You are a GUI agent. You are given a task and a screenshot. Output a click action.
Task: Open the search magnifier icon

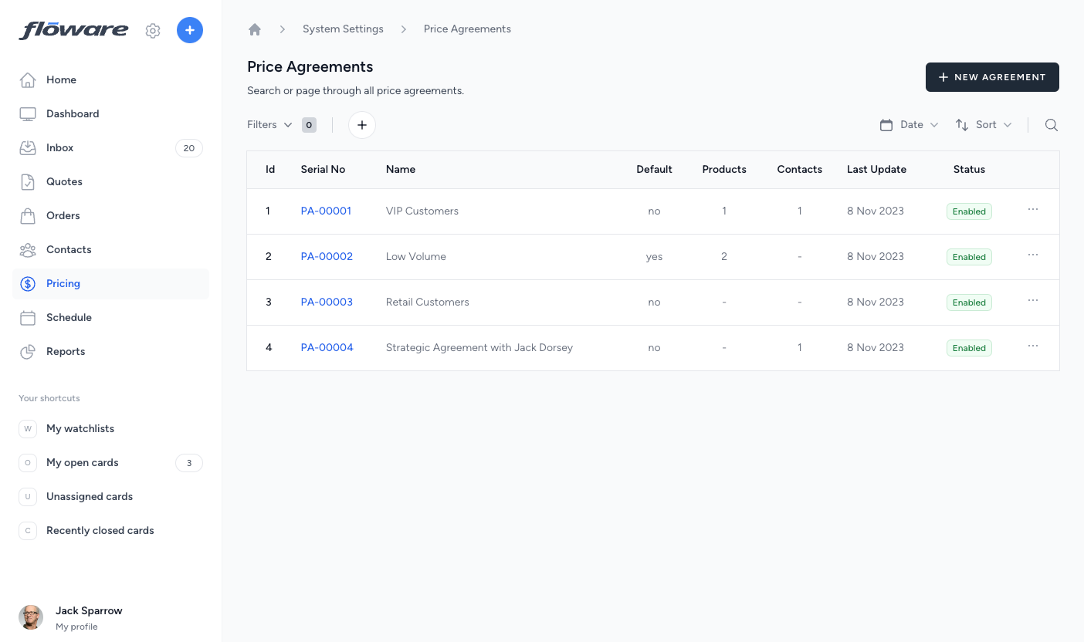1051,125
